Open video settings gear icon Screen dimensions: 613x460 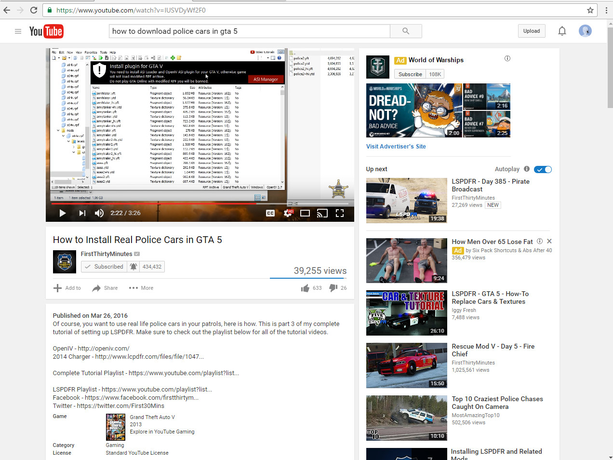(x=288, y=213)
